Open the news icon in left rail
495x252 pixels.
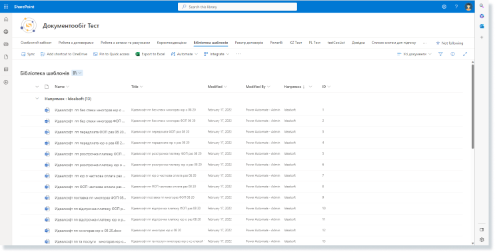pos(6,45)
